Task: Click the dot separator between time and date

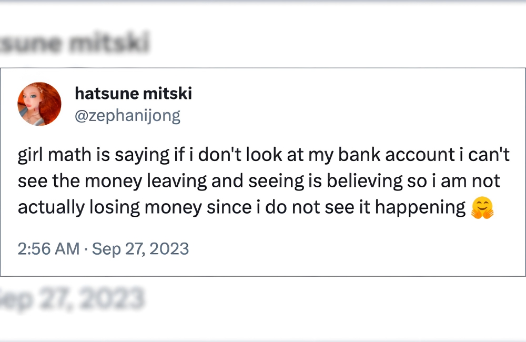Action: point(86,248)
